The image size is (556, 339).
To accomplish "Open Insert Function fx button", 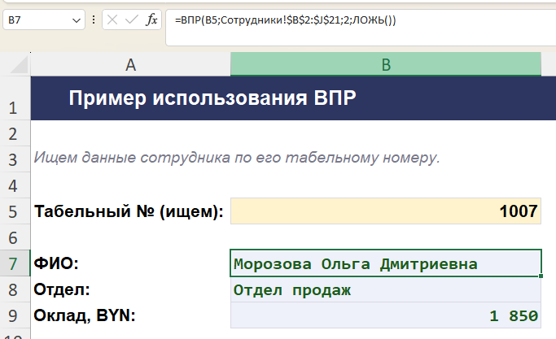I will pos(151,20).
